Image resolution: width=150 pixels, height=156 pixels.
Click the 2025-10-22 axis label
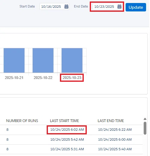(x=43, y=78)
